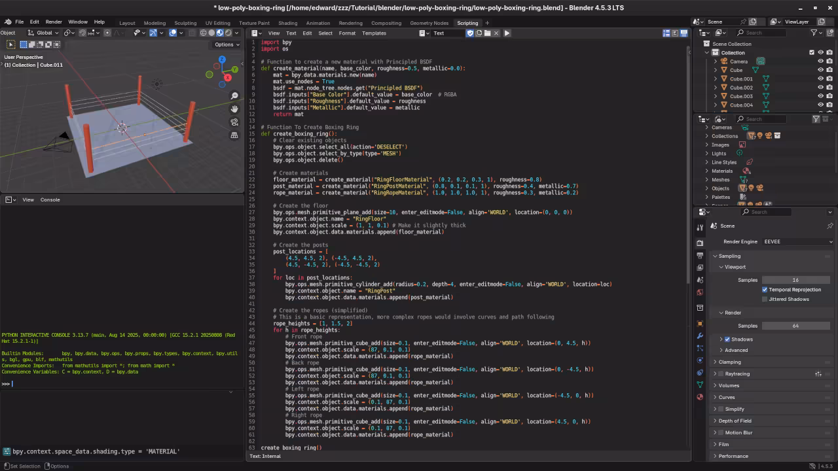Screen dimensions: 838x471
Task: Enable the Jittered Shadows checkbox
Action: pos(765,299)
